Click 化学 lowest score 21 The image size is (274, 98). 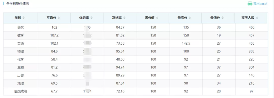pos(219,60)
